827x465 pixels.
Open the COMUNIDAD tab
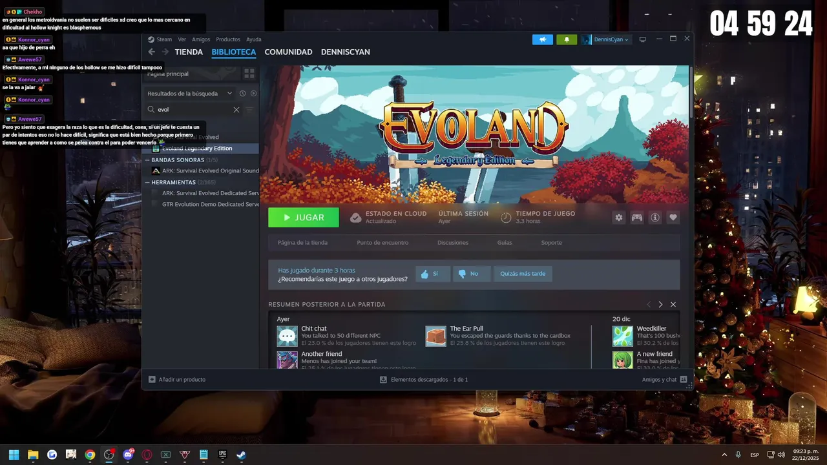288,52
